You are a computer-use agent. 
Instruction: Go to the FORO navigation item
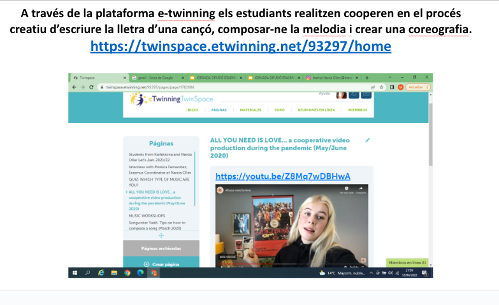pos(279,110)
